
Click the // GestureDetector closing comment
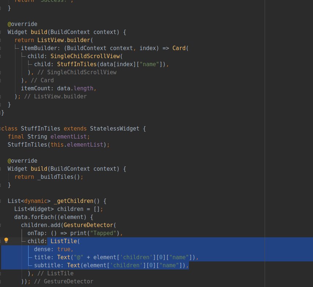click(64, 282)
